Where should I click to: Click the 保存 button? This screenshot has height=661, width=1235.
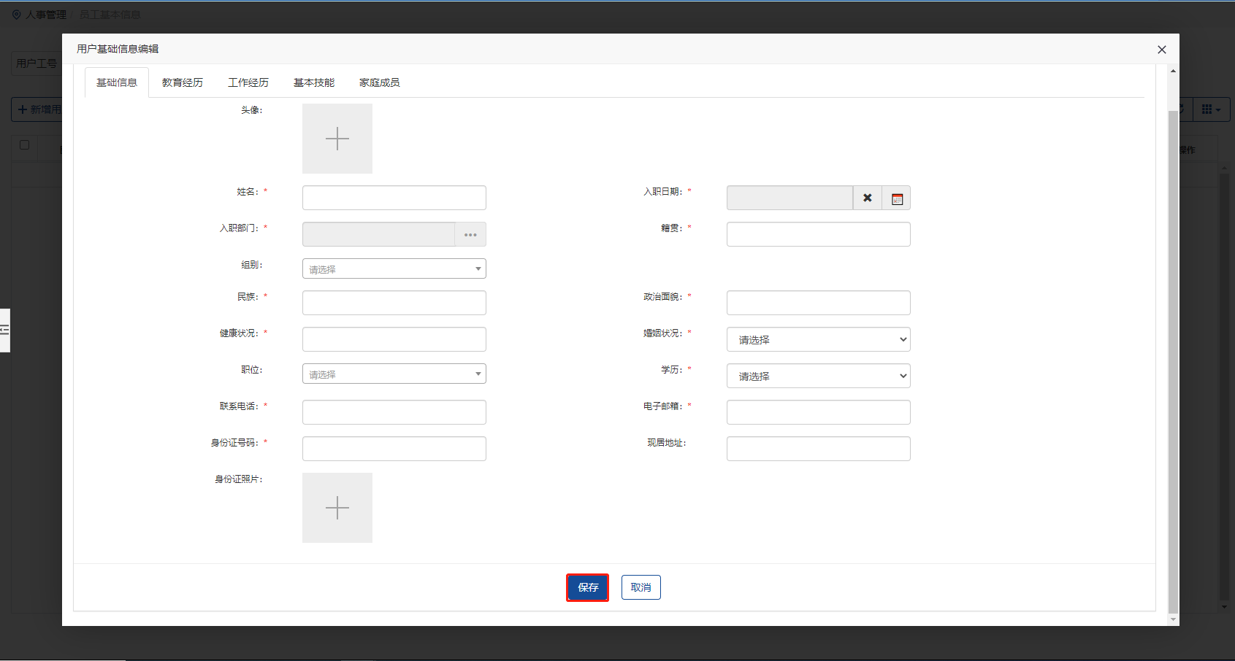[x=588, y=587]
